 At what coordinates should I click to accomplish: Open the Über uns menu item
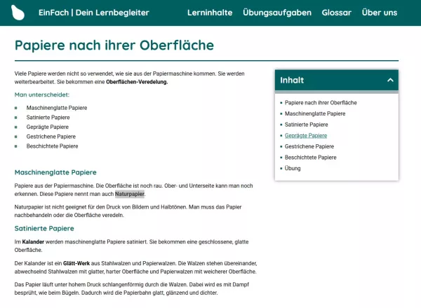coord(380,13)
